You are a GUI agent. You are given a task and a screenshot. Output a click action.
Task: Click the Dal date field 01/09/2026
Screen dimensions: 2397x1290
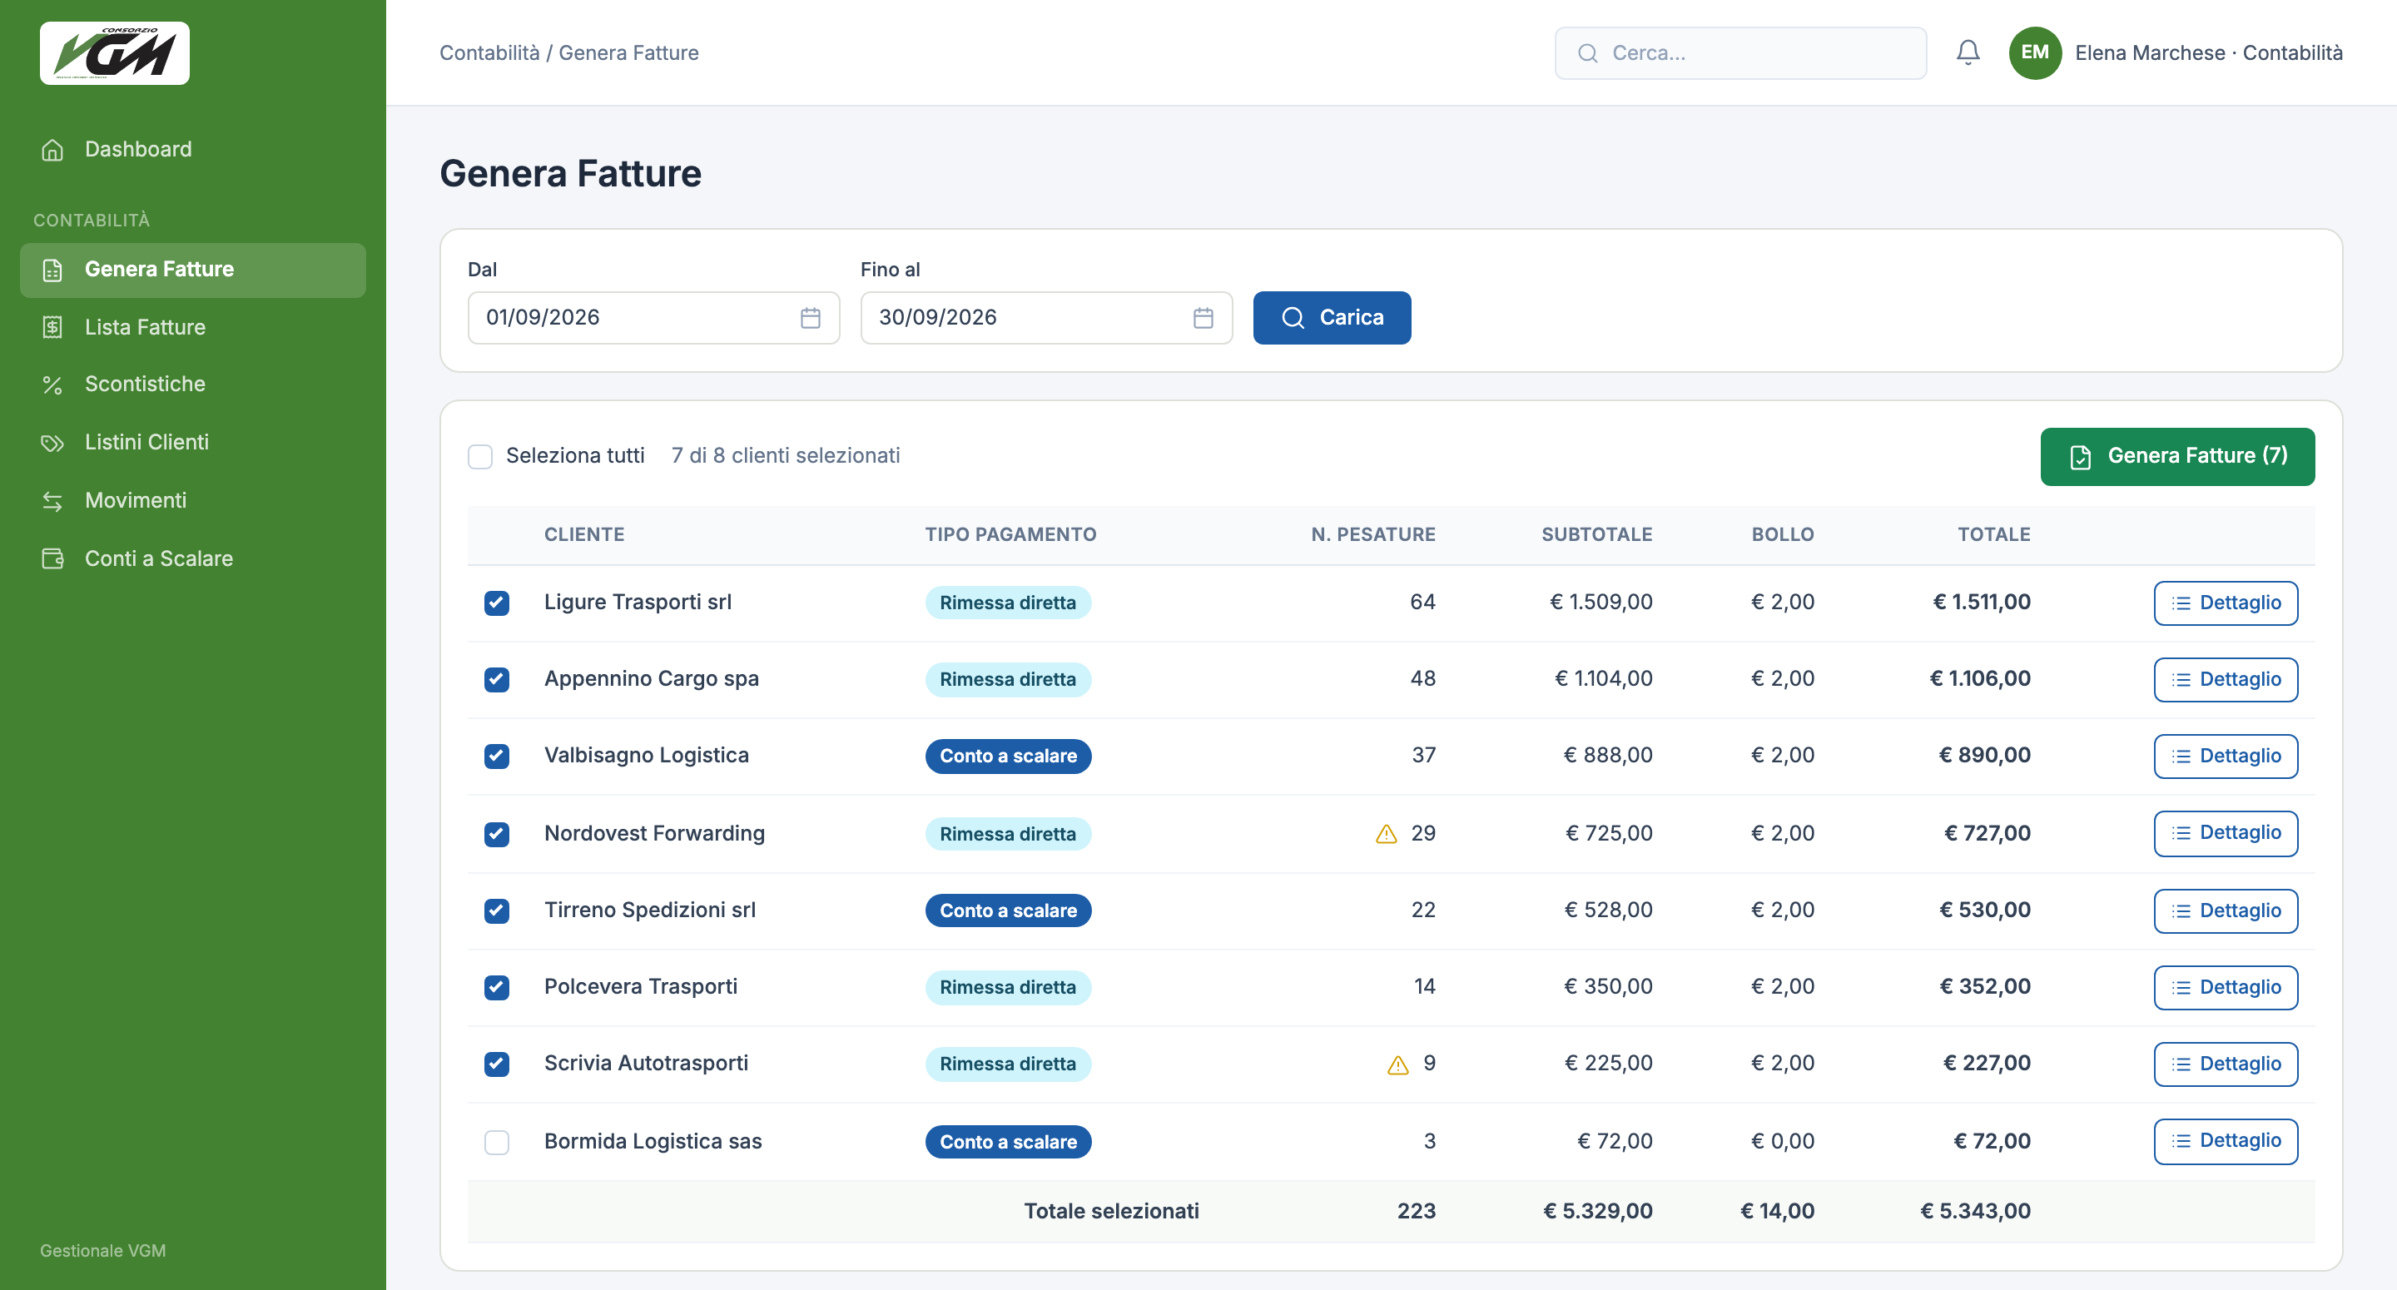653,317
